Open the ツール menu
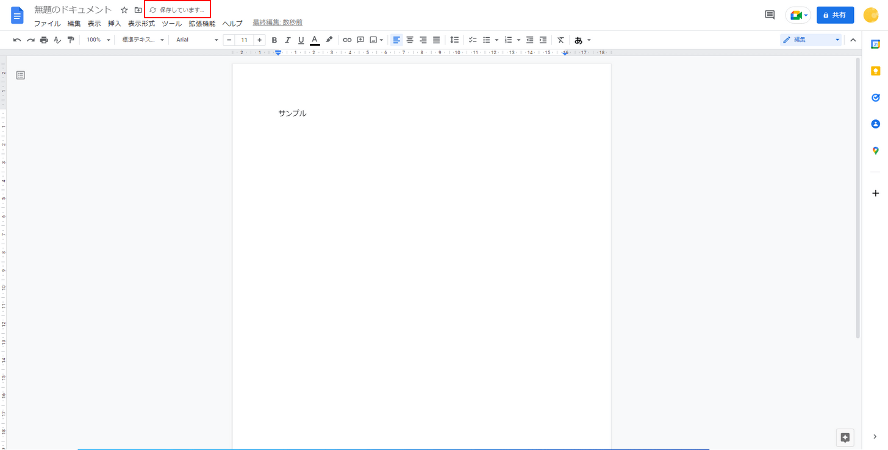 pos(171,24)
